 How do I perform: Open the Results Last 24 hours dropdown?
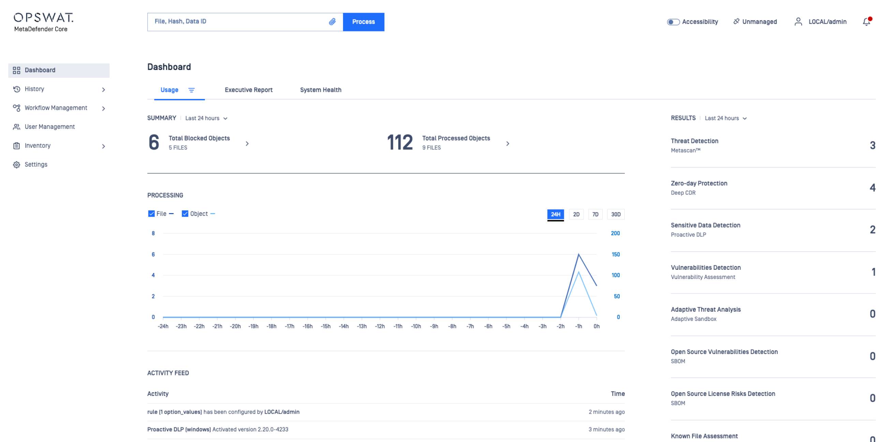point(725,118)
